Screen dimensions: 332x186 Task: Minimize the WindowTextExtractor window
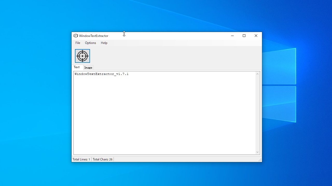click(x=232, y=36)
